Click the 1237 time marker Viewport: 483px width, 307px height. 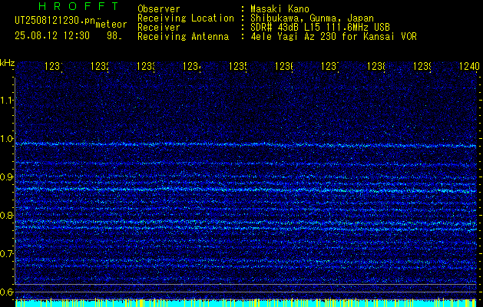coord(330,67)
